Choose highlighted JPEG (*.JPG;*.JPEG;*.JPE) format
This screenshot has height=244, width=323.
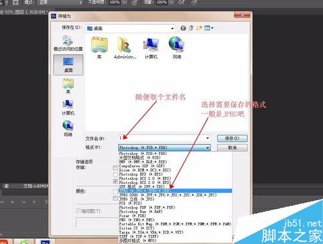[175, 191]
